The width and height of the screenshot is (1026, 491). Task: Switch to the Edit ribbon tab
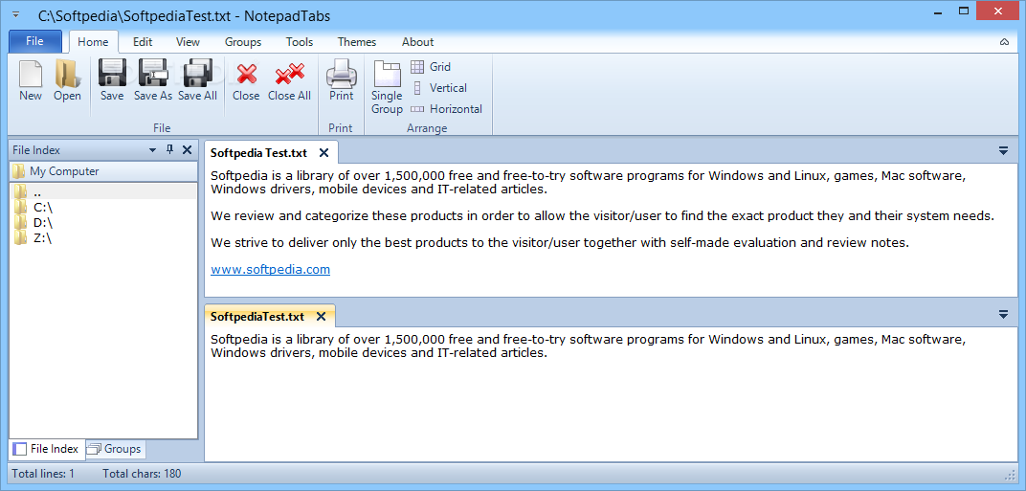[143, 42]
